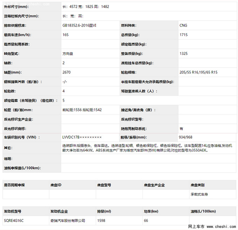Click the 反光标识型号 label
Screen dimensions: 238x230
point(132,119)
